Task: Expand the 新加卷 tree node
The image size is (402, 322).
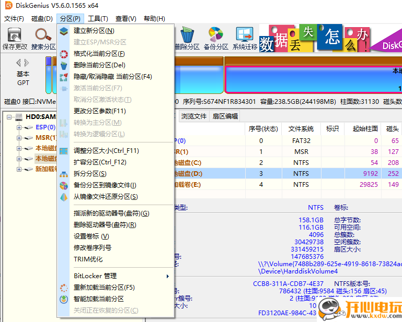Action: click(x=19, y=169)
